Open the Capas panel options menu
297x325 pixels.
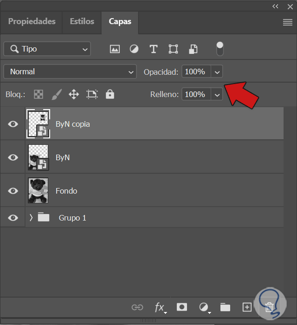pyautogui.click(x=287, y=22)
